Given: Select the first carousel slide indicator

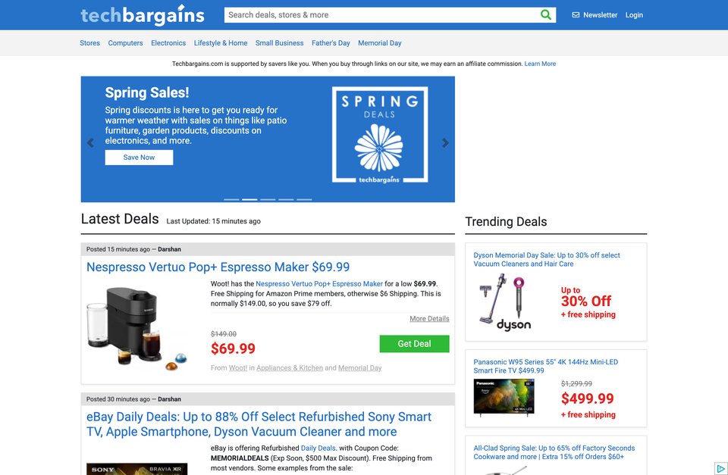Looking at the screenshot, I should (x=231, y=199).
